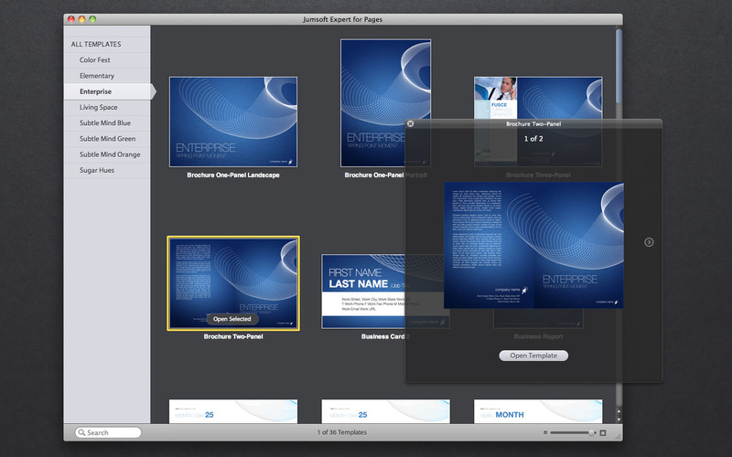This screenshot has height=457, width=732.
Task: Click the 'Brochure One-Panel Landscape' caption
Action: [x=233, y=175]
